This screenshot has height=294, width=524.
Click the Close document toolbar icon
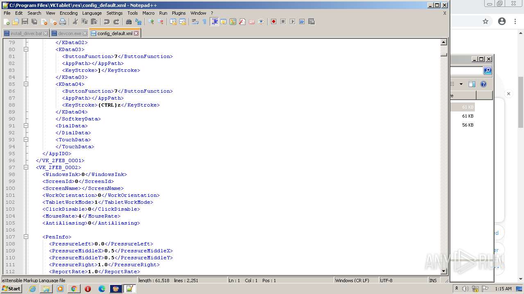click(44, 22)
